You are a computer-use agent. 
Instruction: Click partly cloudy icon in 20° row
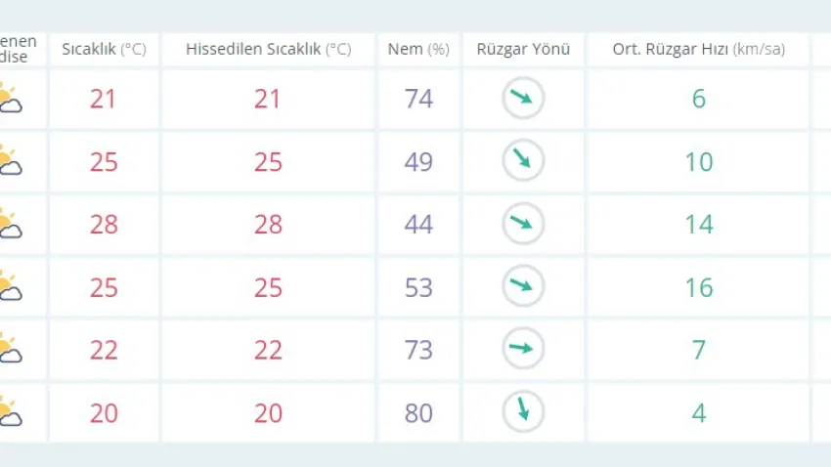[x=10, y=412]
